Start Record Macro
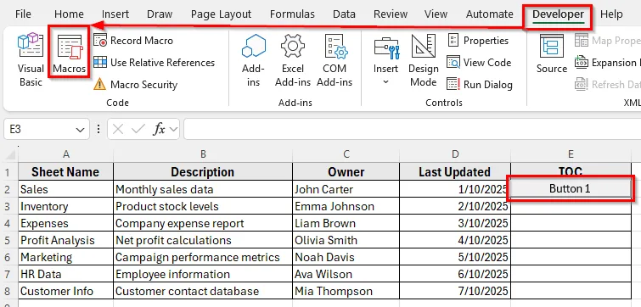 click(x=133, y=41)
